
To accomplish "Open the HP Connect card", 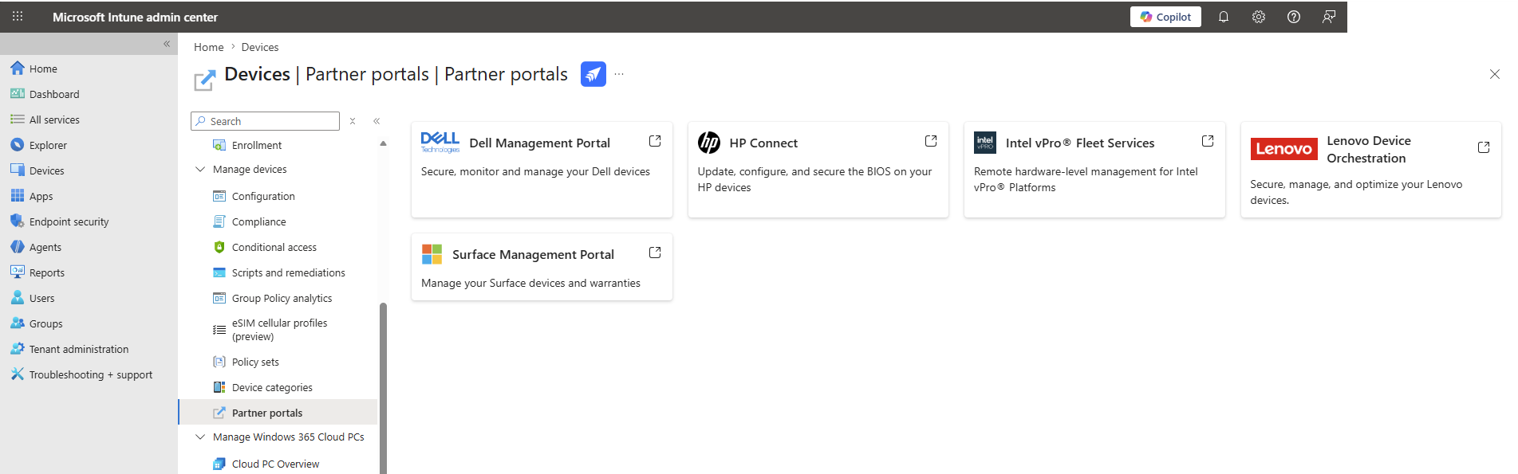I will pos(818,169).
